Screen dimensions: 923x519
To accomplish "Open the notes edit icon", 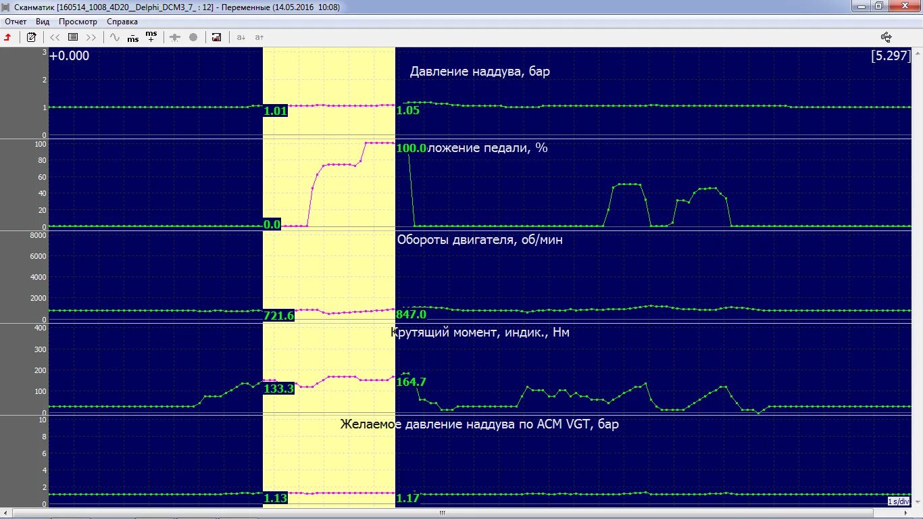I will click(x=31, y=37).
